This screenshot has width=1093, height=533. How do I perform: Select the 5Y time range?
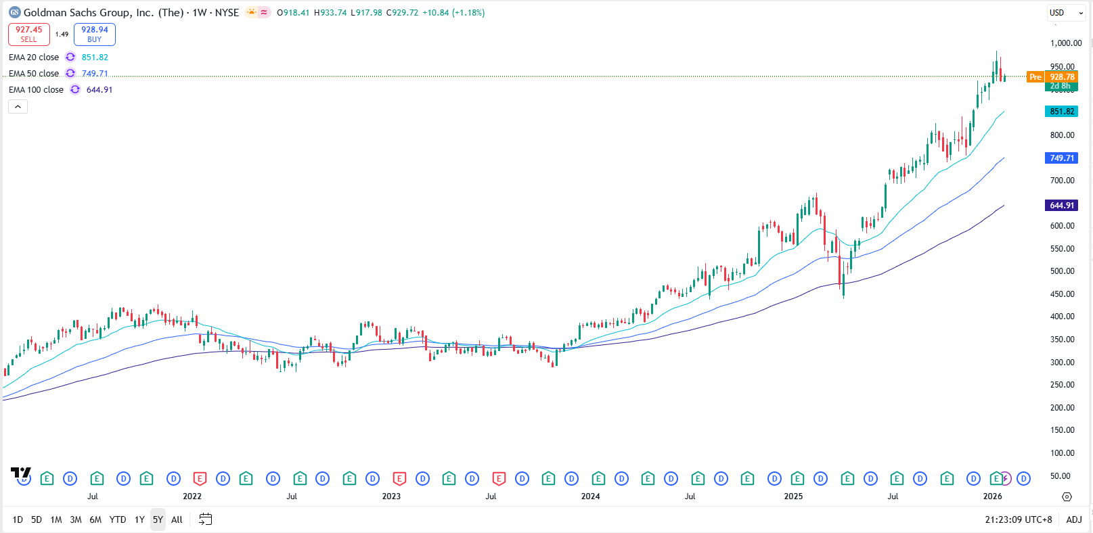(158, 519)
